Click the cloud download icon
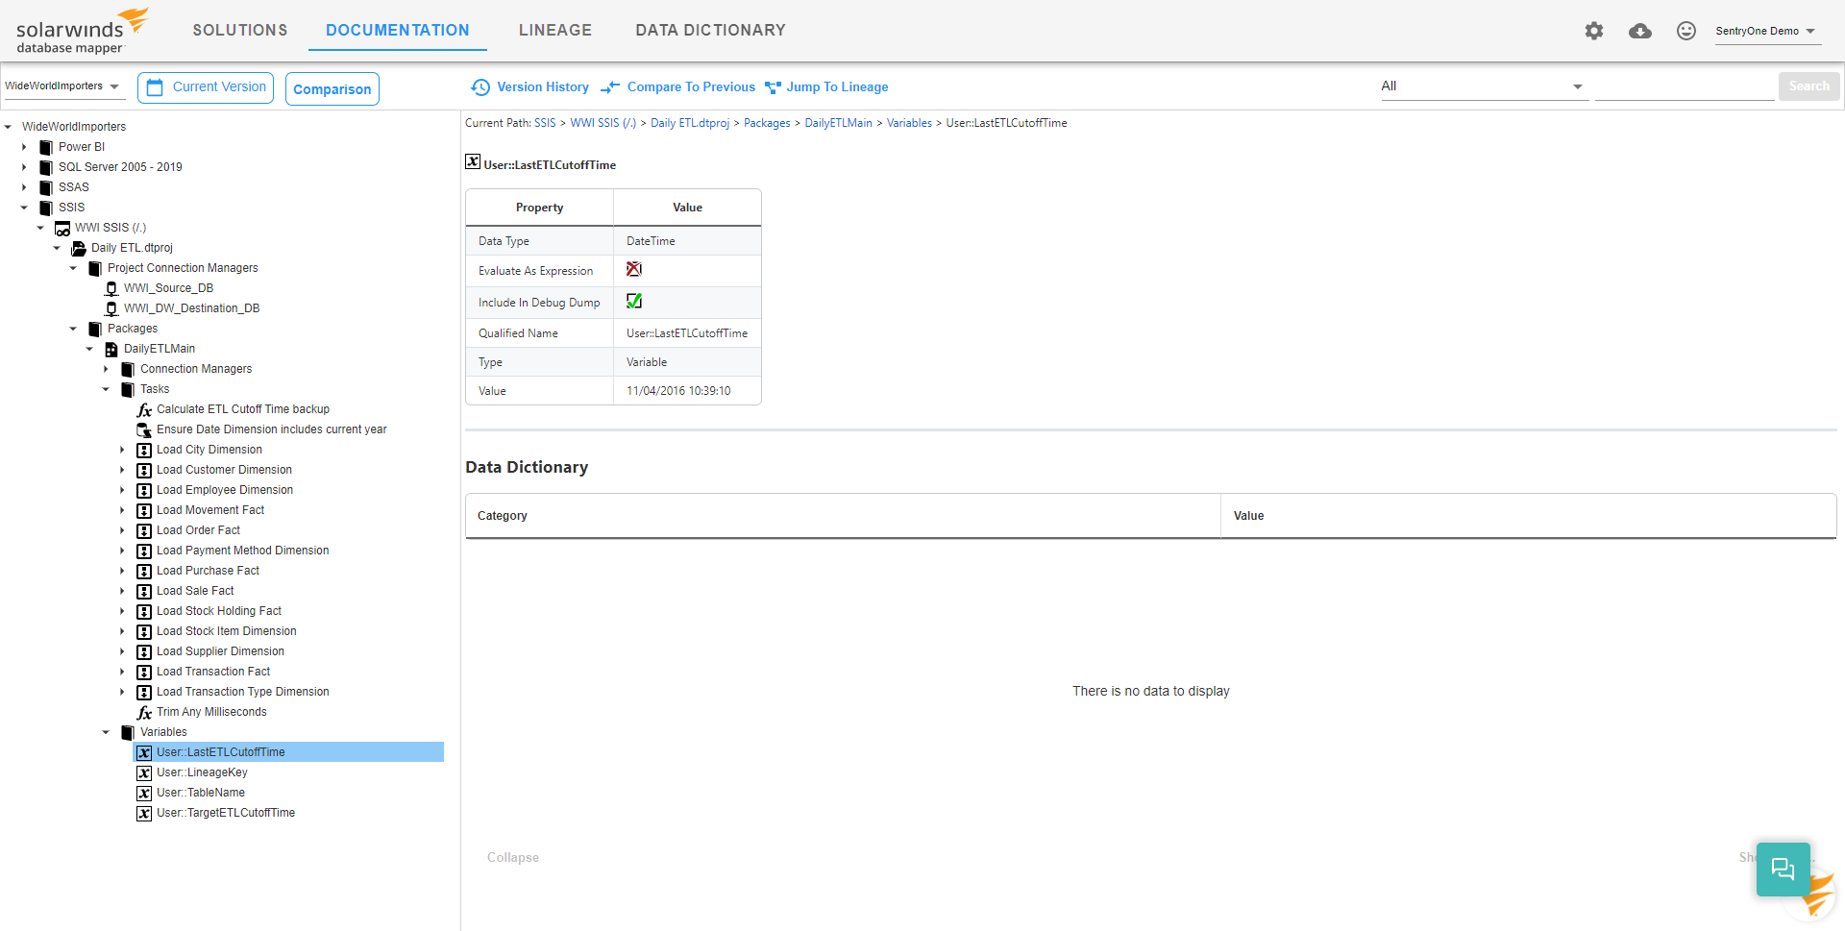 pyautogui.click(x=1640, y=31)
